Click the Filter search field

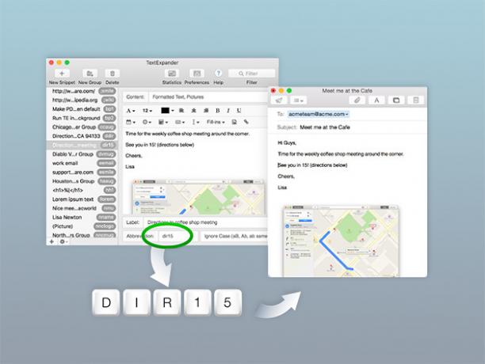(x=251, y=74)
